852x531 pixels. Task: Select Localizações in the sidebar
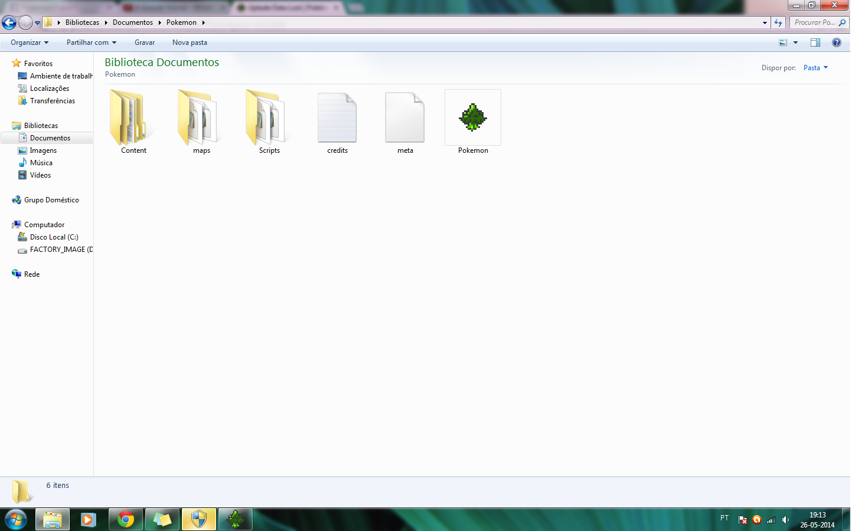tap(50, 88)
